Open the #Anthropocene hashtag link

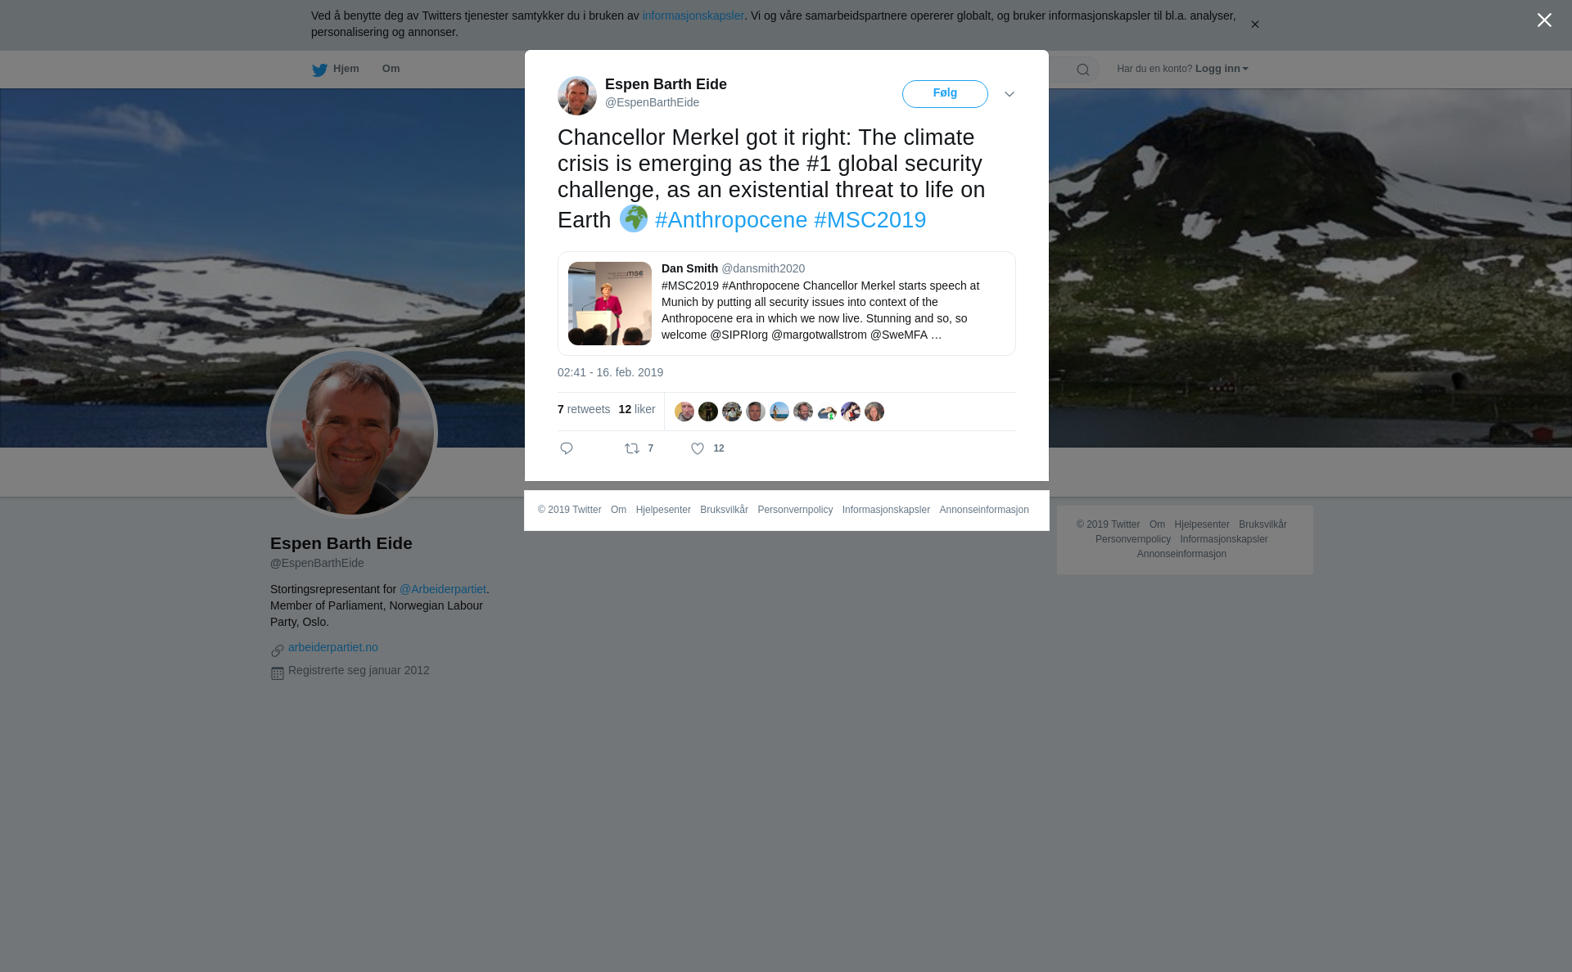click(x=731, y=220)
